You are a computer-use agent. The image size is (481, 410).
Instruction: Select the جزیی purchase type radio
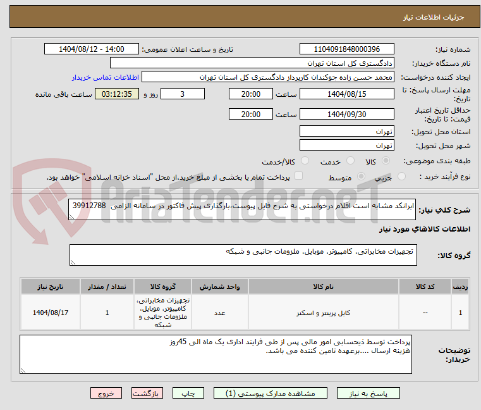[x=401, y=177]
